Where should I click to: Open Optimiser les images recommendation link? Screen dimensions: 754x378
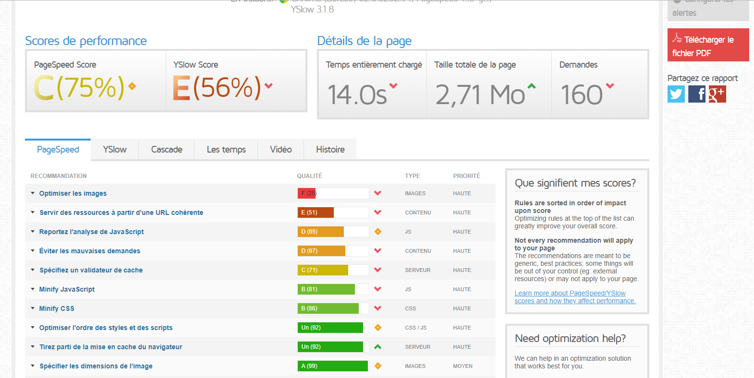(73, 193)
